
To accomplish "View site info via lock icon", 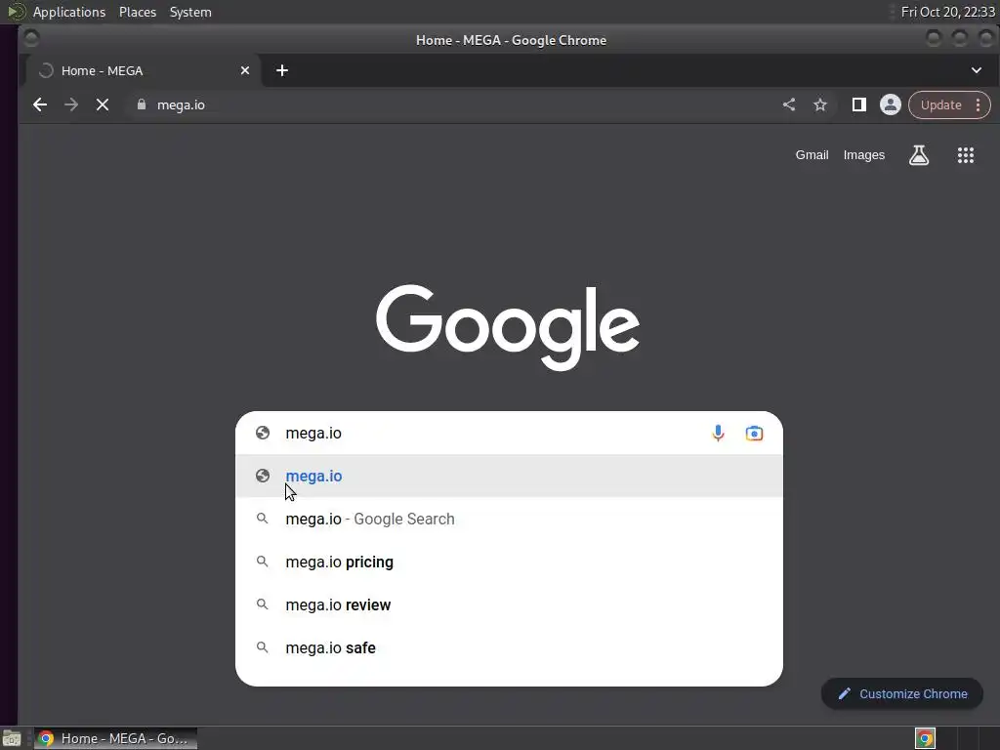I will pos(142,104).
